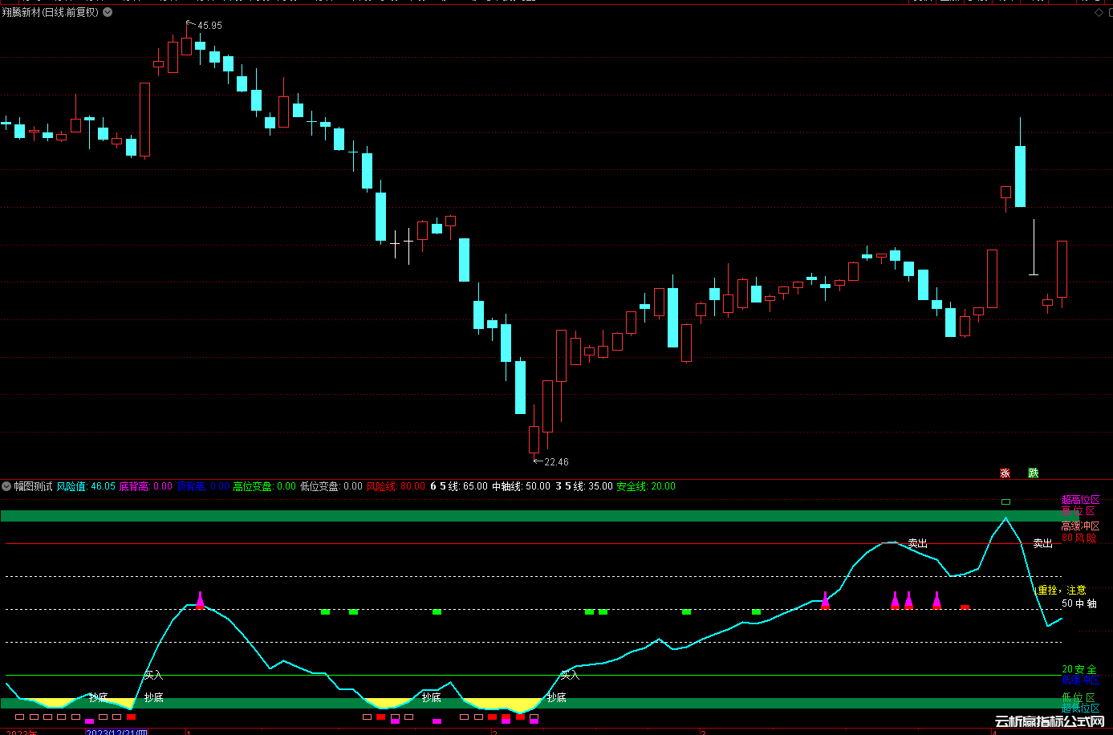
Task: Click the 风险线: 80.00 readout
Action: (x=396, y=486)
